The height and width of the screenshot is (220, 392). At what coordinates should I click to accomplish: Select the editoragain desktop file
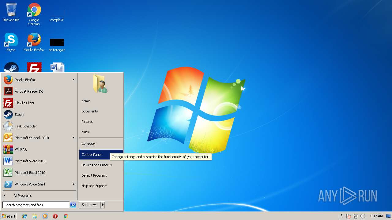coord(57,45)
